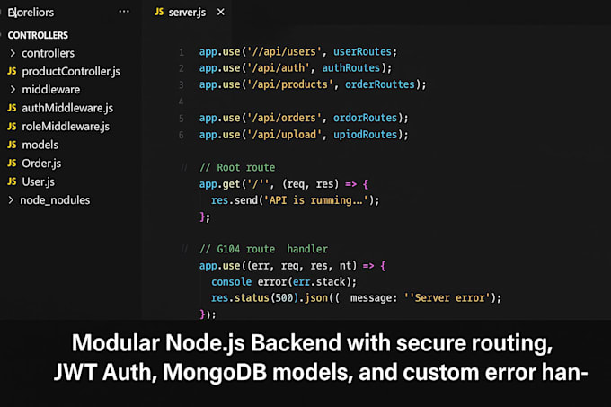Viewport: 611px width, 407px height.
Task: Open authMiddleware.js file
Action: [67, 108]
